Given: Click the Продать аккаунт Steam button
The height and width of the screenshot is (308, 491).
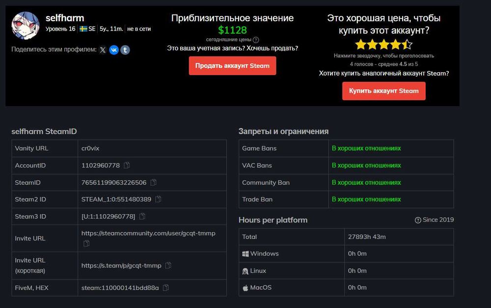Looking at the screenshot, I should (x=232, y=66).
